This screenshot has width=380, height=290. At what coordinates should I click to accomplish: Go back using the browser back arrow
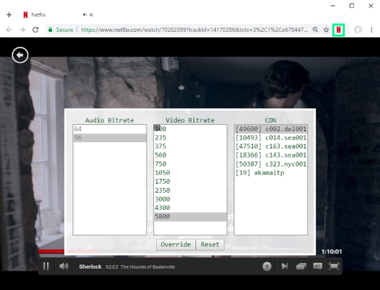click(9, 30)
